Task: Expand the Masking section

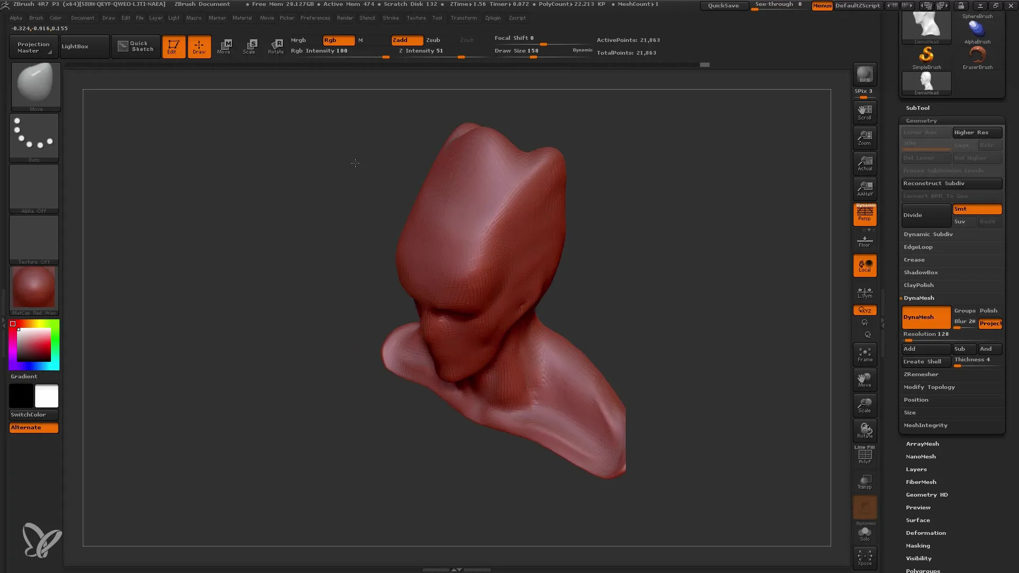Action: (x=918, y=546)
